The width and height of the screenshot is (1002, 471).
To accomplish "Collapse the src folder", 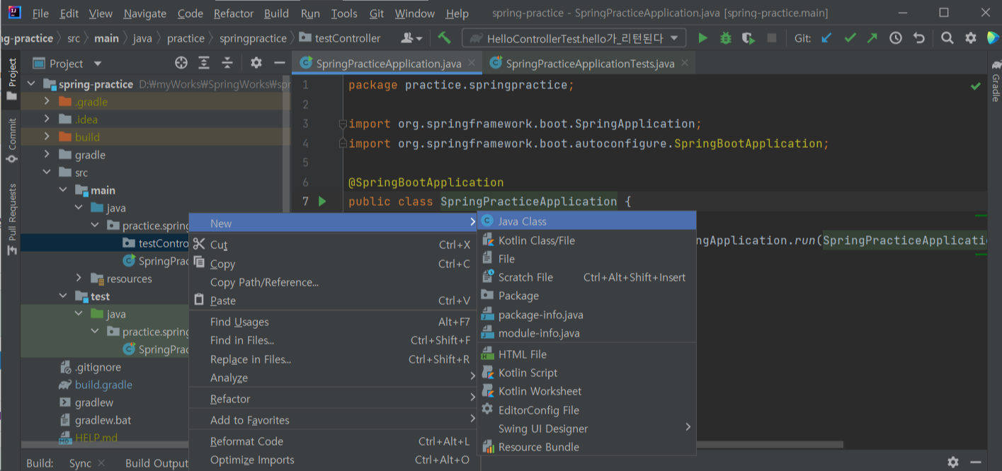I will click(x=47, y=173).
